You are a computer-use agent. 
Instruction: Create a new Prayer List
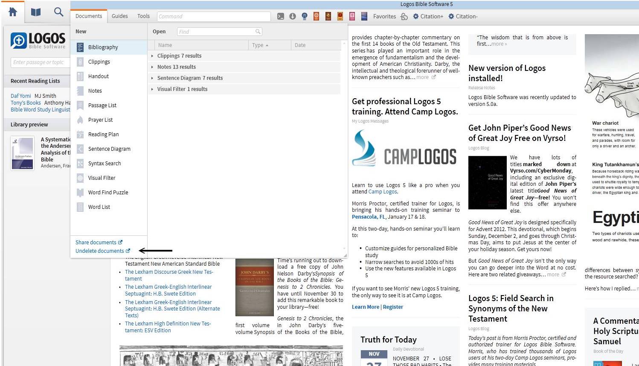(x=109, y=120)
